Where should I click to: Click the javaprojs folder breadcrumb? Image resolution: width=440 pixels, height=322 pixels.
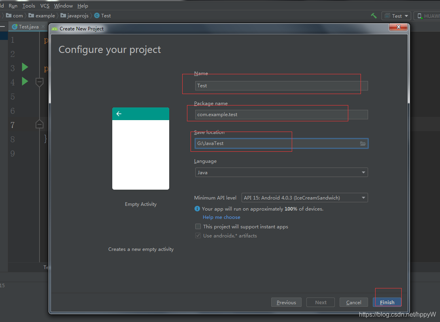(x=75, y=16)
